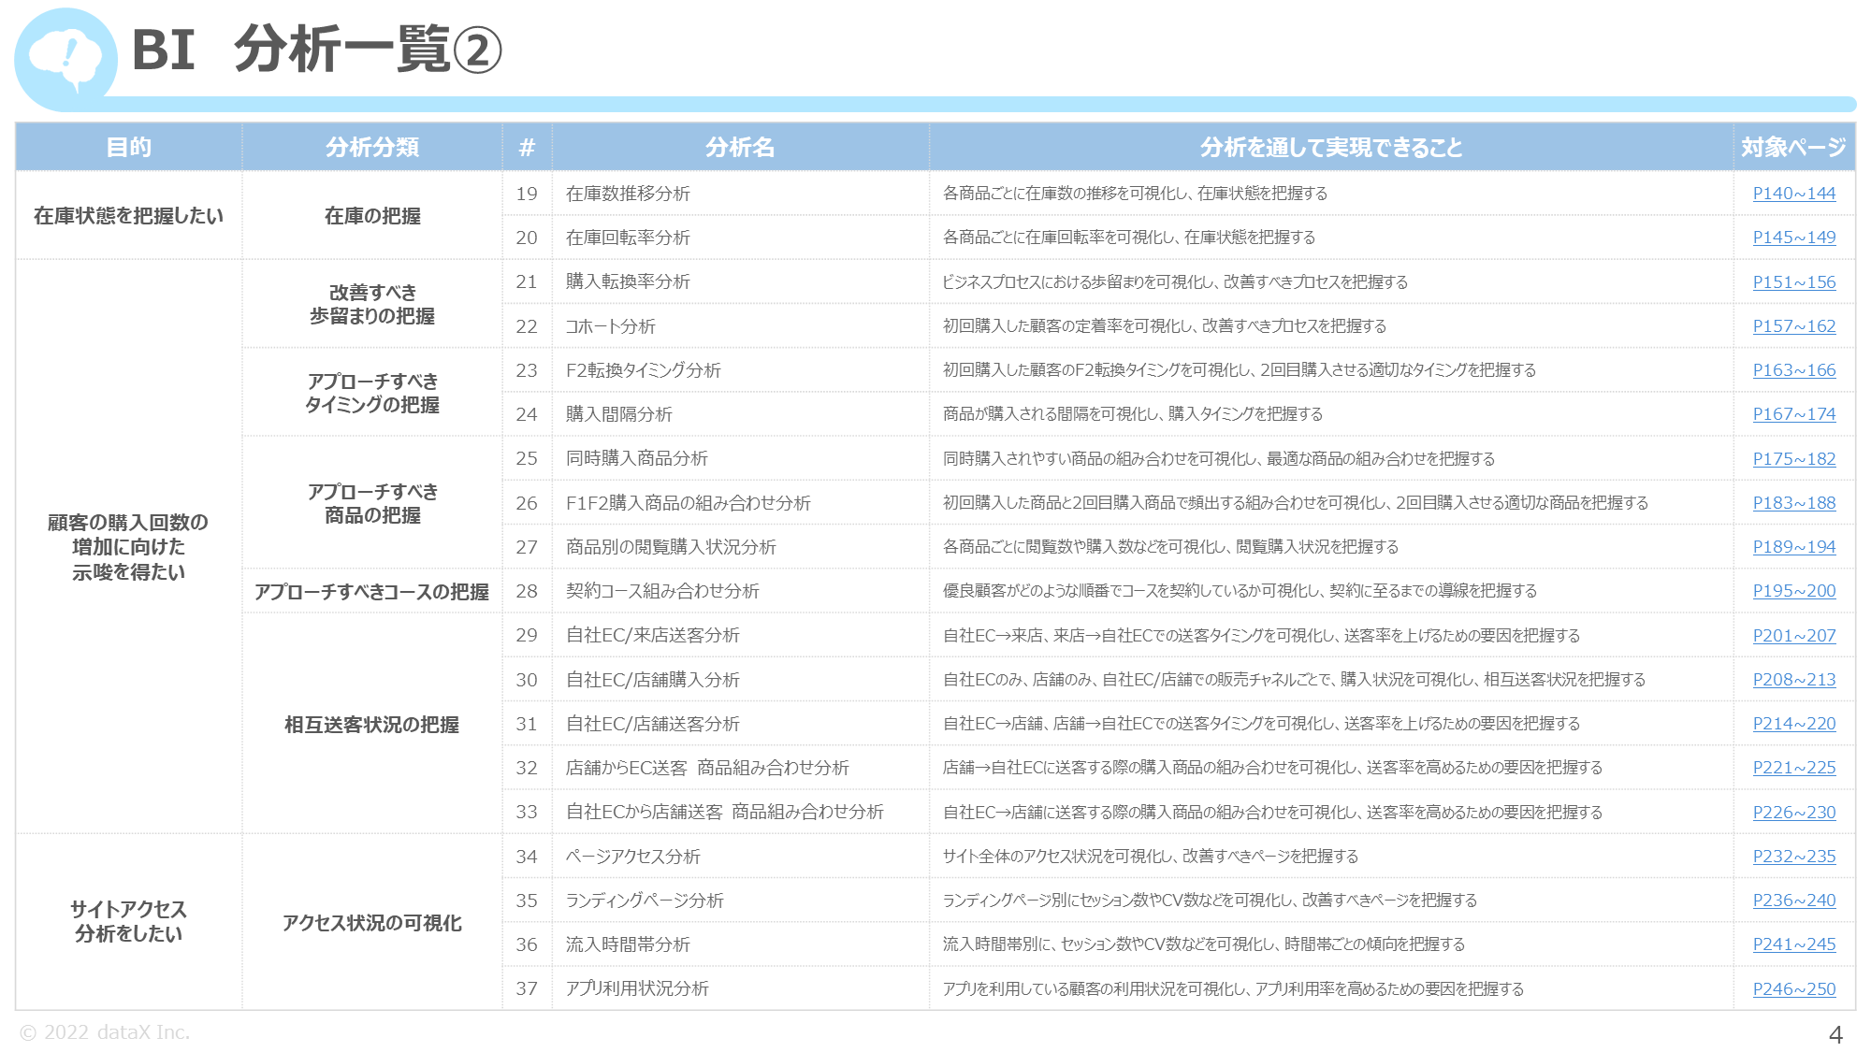Image resolution: width=1871 pixels, height=1052 pixels.
Task: Click the slide title BI 分析一覧②
Action: point(317,49)
